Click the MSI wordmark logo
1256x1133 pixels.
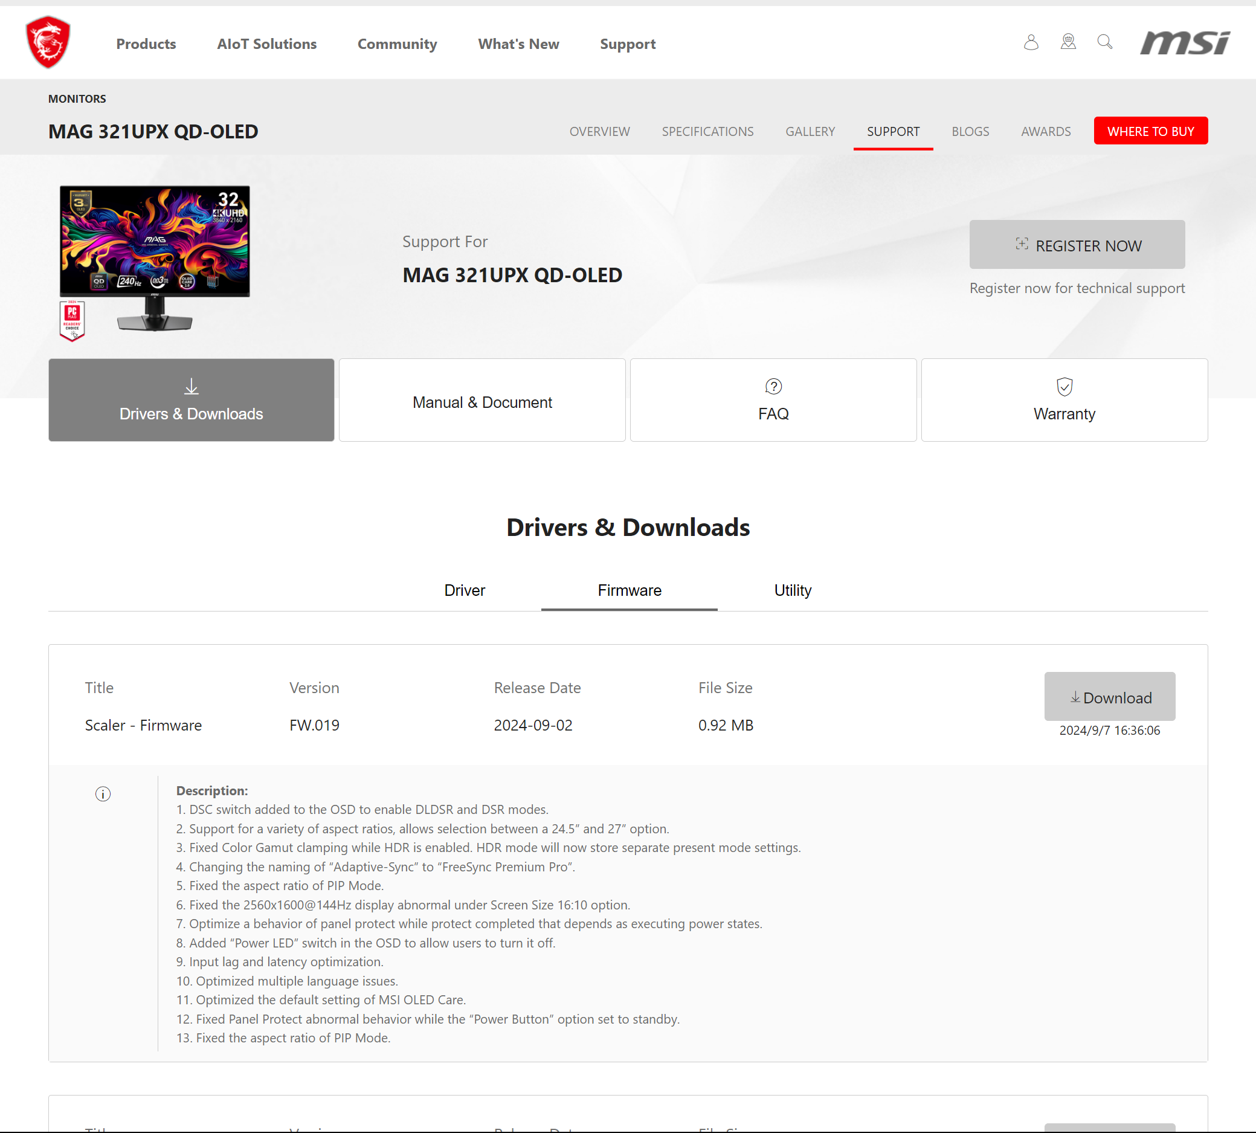[x=1185, y=42]
